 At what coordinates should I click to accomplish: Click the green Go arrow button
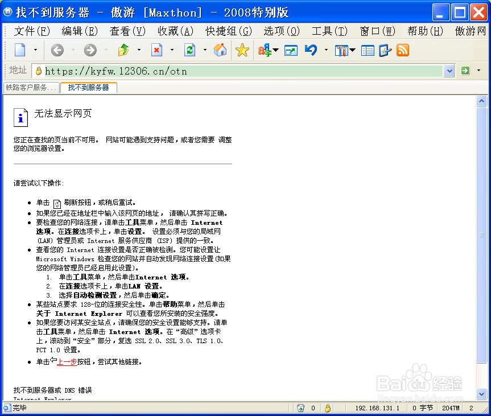tap(465, 71)
